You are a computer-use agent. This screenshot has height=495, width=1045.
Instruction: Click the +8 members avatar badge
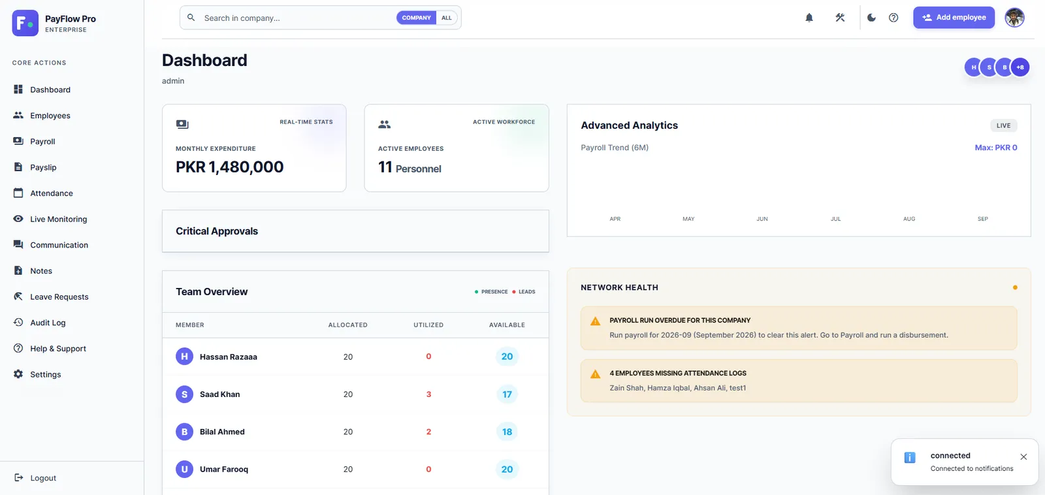point(1020,67)
